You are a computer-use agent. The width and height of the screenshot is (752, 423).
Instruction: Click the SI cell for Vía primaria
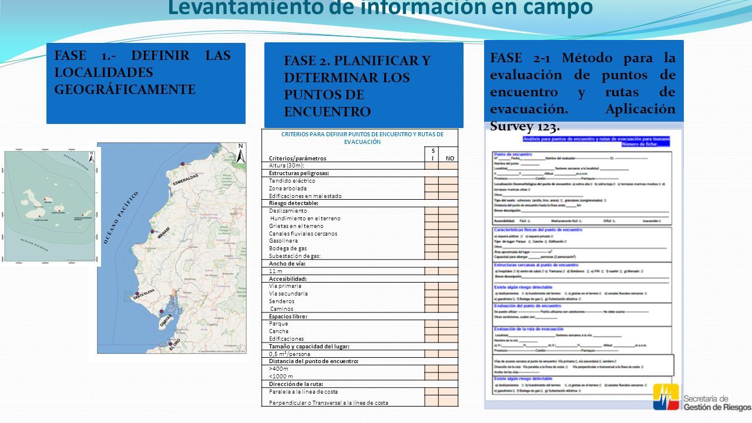pyautogui.click(x=431, y=286)
